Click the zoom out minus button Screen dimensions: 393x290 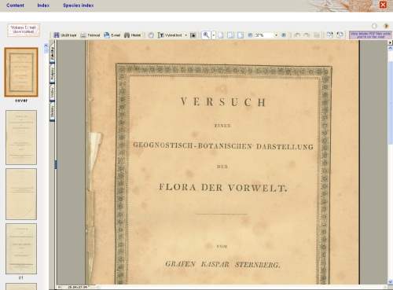coord(250,35)
